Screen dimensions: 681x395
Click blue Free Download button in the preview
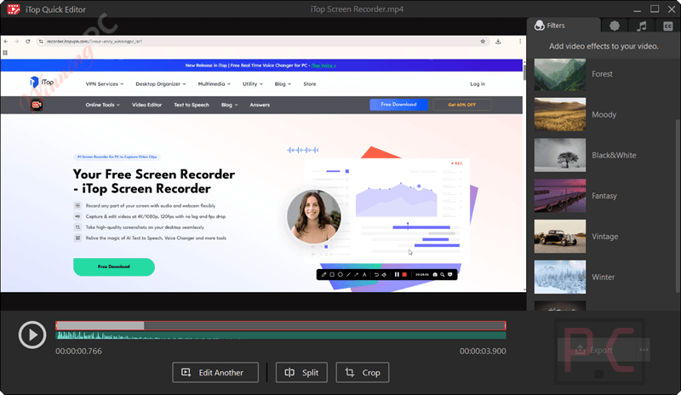(x=398, y=105)
